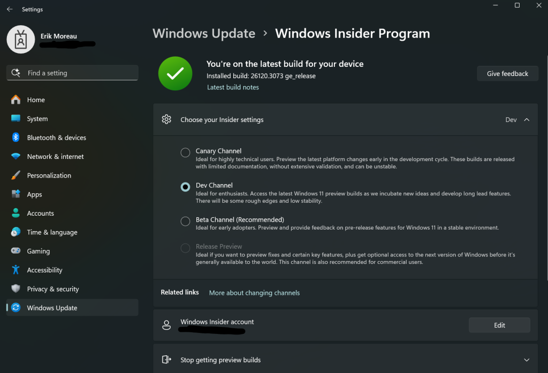Screen dimensions: 548x373
Task: Choose the Beta Channel radio button
Action: coord(185,221)
